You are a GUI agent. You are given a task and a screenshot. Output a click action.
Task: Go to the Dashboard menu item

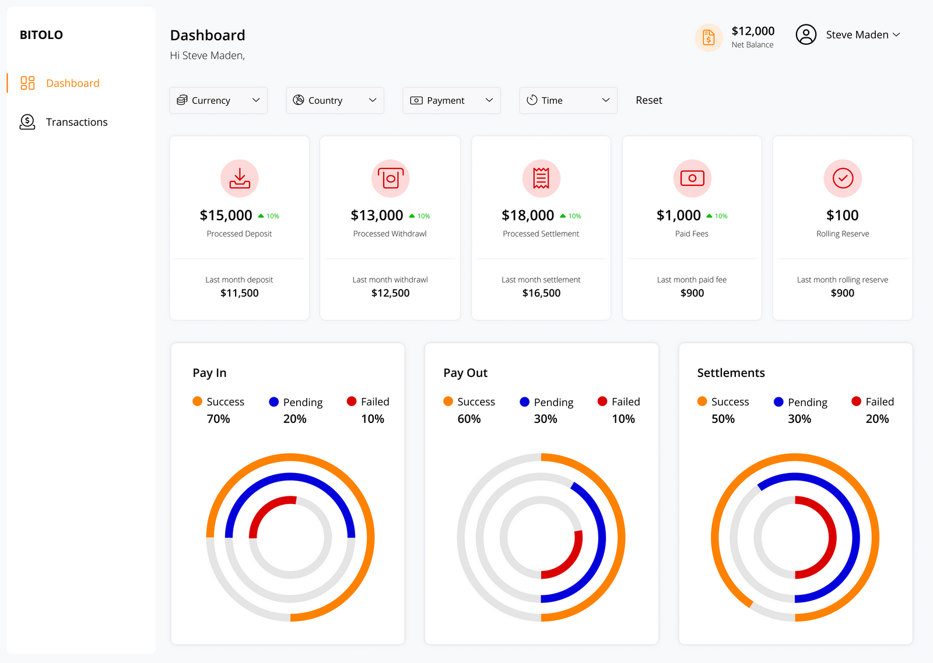coord(72,83)
